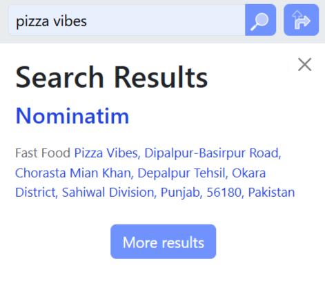Click the 'Search Results' heading text

[x=112, y=77]
